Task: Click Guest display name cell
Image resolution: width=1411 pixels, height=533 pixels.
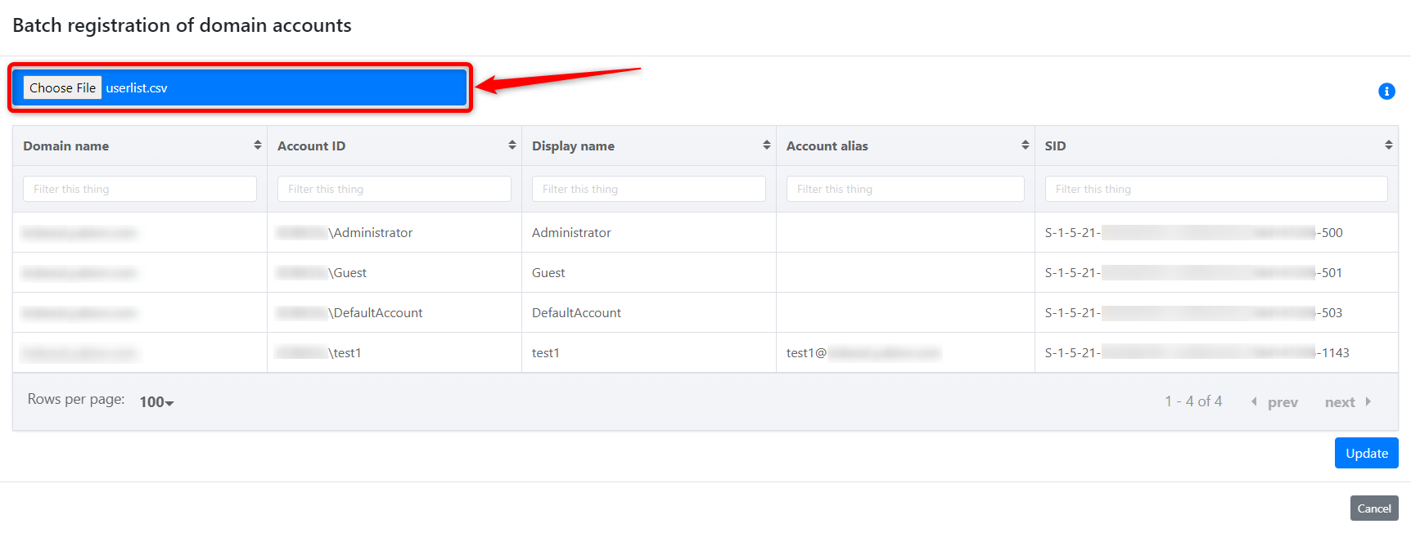Action: [x=649, y=272]
